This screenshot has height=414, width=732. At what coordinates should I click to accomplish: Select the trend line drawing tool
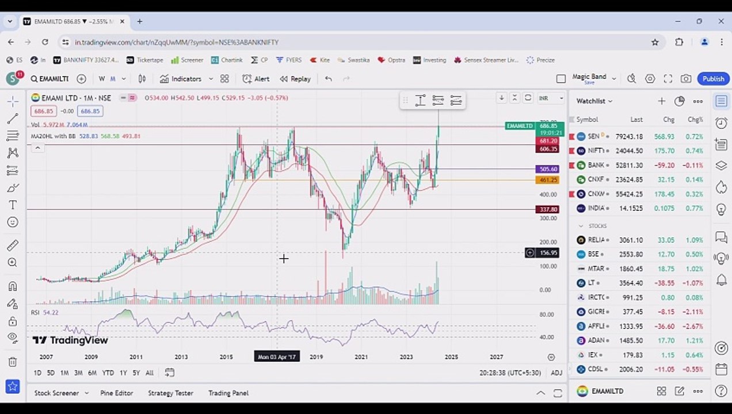[12, 118]
